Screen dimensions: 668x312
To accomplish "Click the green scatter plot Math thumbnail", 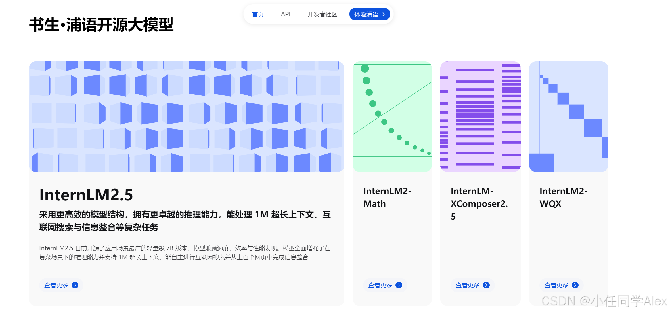I will tap(392, 116).
